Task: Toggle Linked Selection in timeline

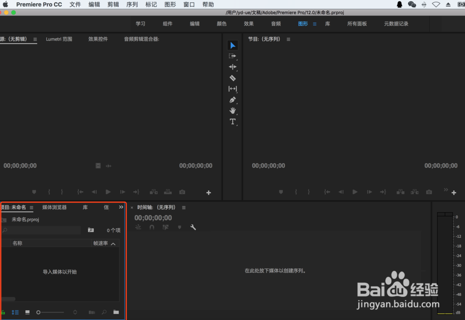Action: pos(166,227)
